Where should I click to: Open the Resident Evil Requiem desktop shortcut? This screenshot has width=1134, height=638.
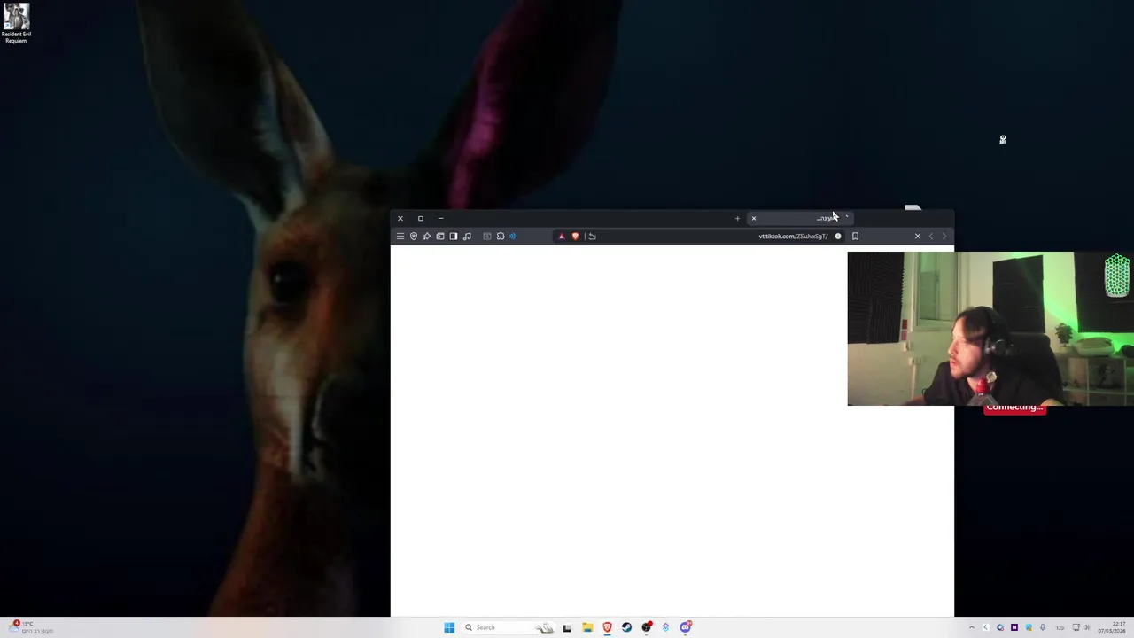[x=16, y=24]
